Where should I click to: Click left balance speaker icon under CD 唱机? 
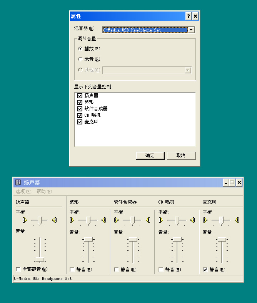161,220
